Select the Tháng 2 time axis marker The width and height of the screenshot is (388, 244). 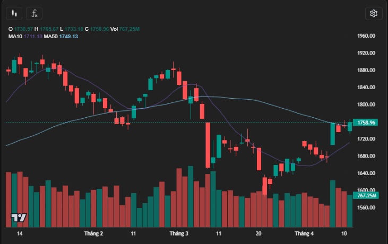click(x=93, y=233)
